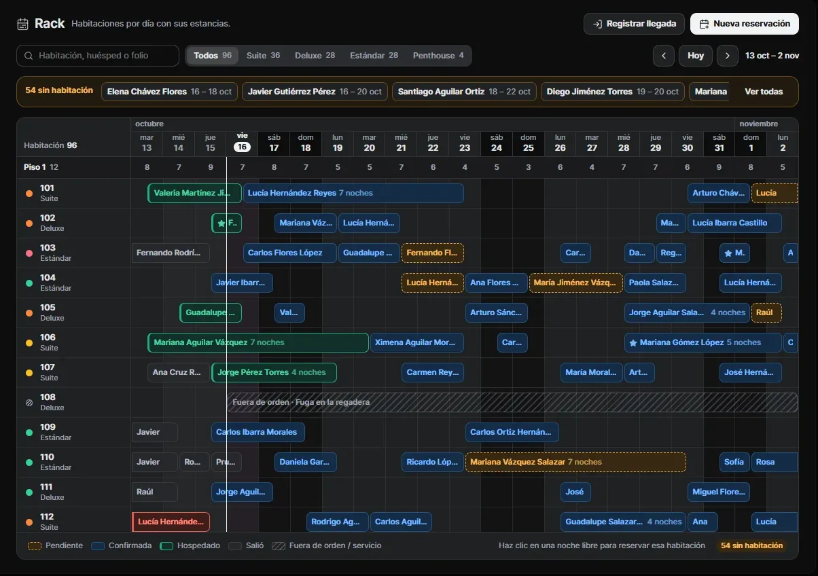818x576 pixels.
Task: Select the Estándar filter tab
Action: 374,56
